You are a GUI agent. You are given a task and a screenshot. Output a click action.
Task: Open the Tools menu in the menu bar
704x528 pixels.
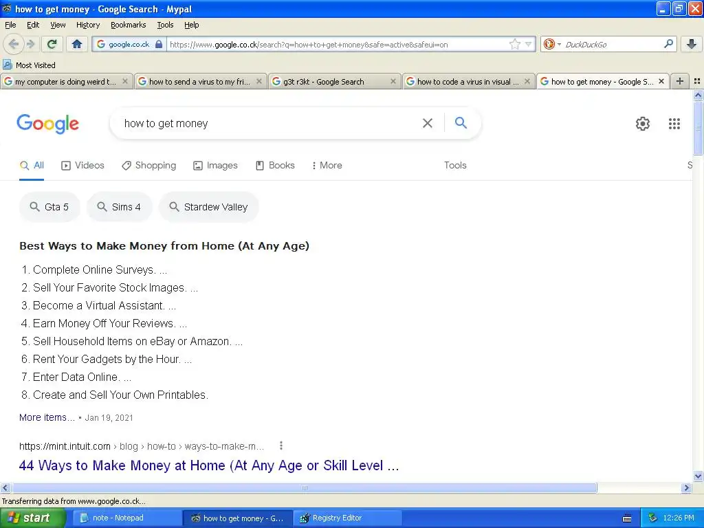tap(165, 25)
